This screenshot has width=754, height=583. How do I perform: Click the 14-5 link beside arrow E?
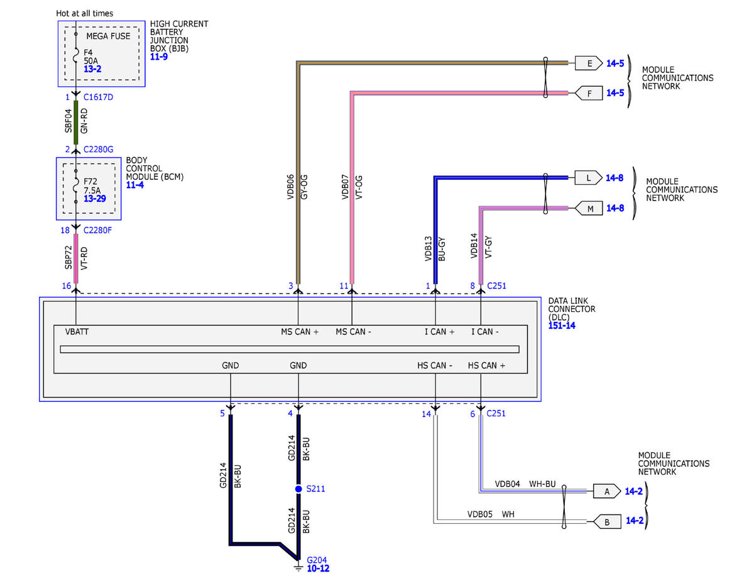(615, 64)
